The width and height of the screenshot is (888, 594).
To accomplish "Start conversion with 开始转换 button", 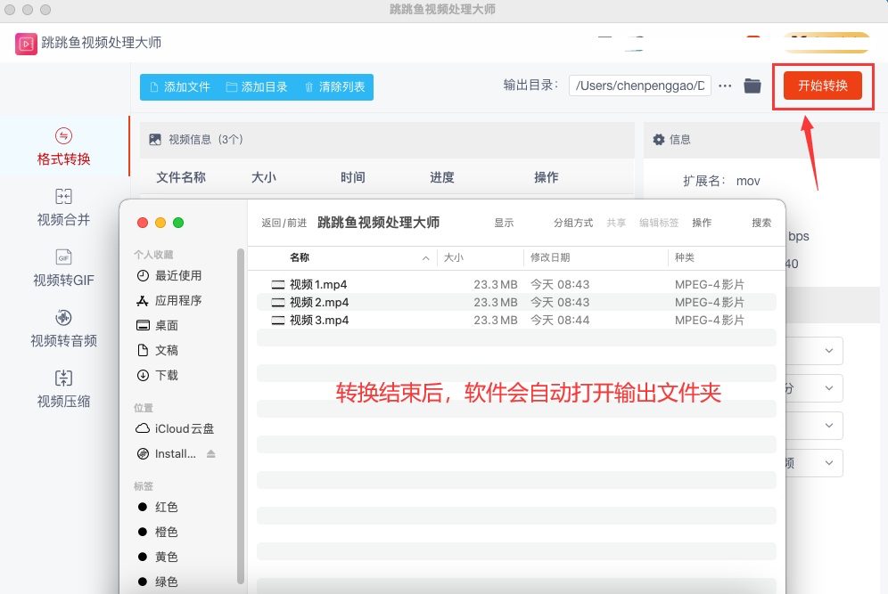I will (822, 85).
